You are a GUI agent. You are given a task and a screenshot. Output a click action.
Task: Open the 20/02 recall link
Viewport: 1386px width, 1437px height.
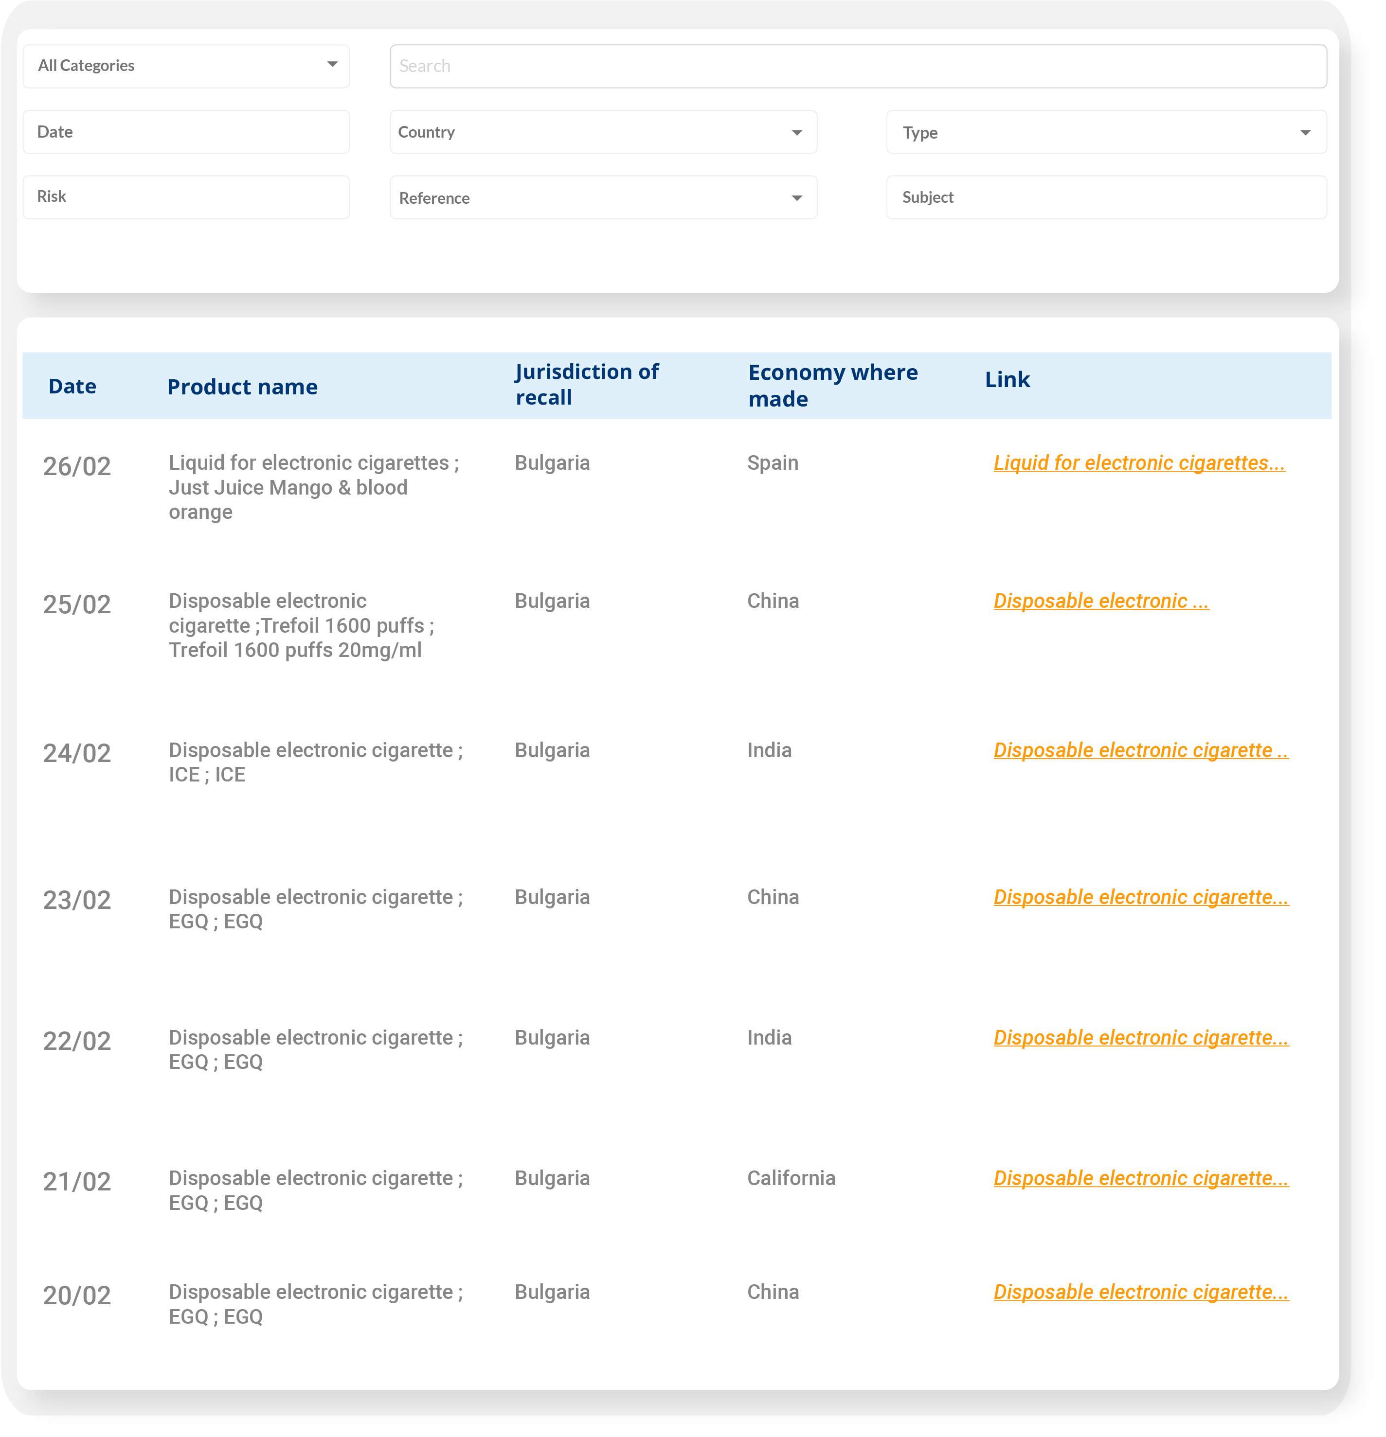(1140, 1293)
